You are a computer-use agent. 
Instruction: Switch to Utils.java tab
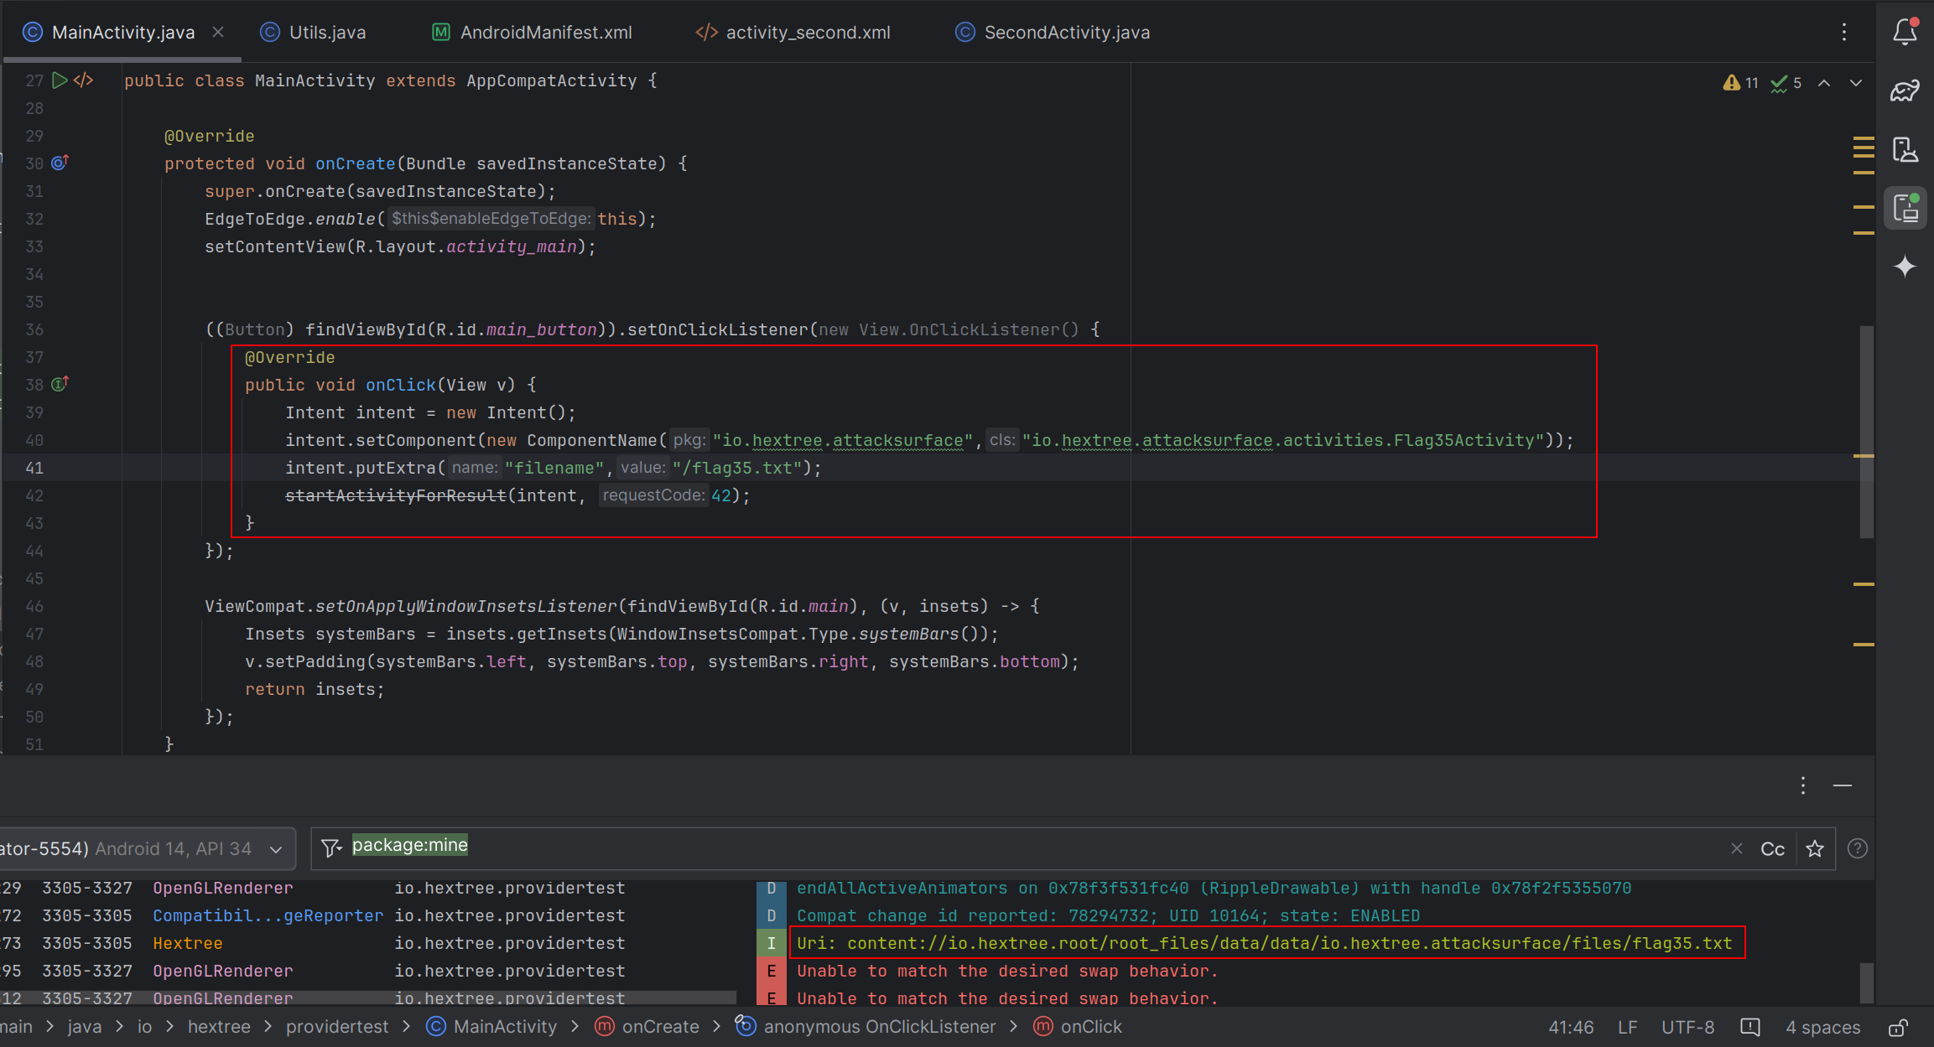314,32
